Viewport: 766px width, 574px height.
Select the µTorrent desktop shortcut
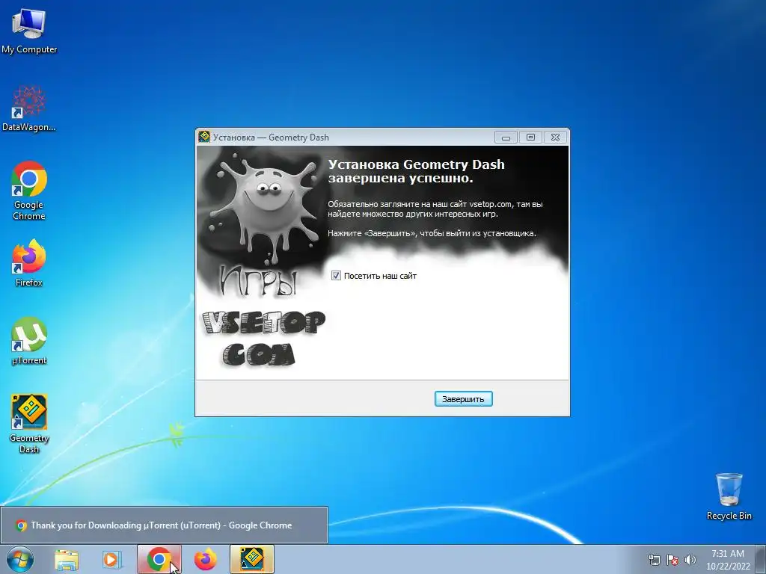pos(29,341)
